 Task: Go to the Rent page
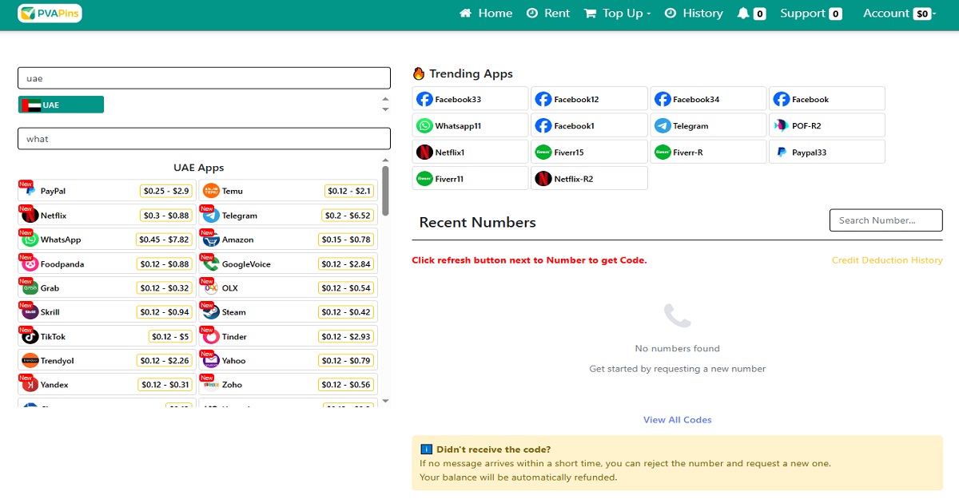[548, 14]
